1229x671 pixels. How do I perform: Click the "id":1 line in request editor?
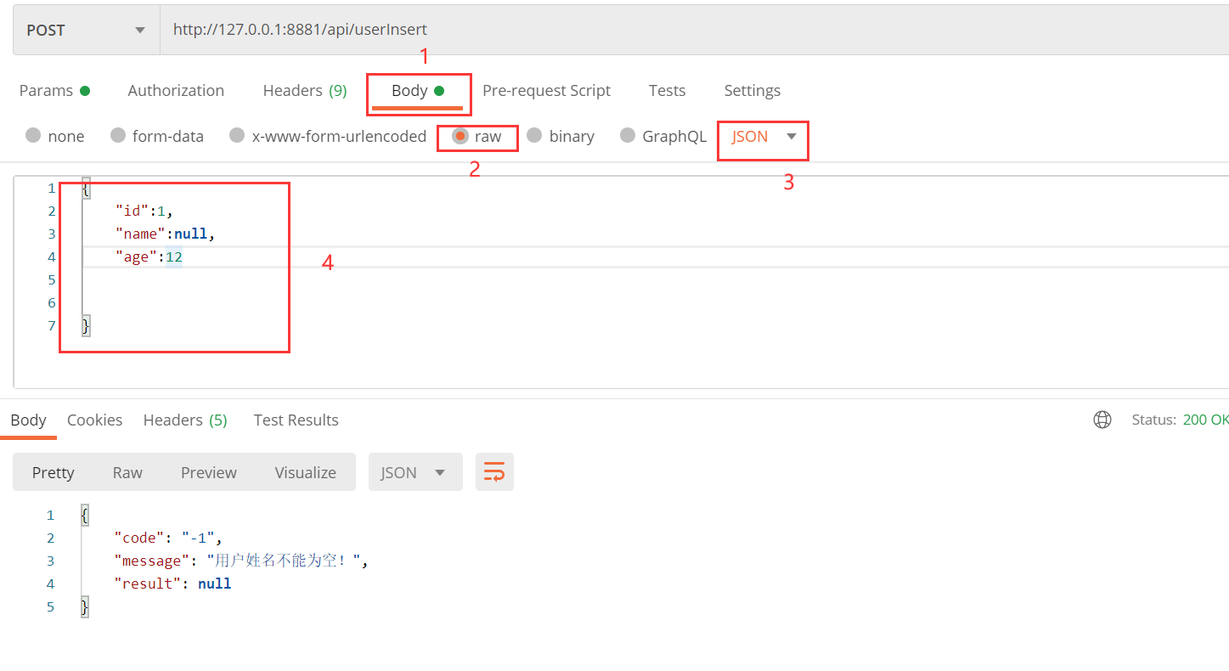pyautogui.click(x=144, y=211)
